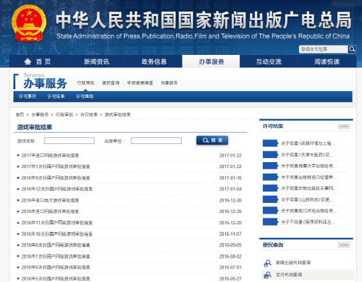
Task: Click blue arrow tag beside 关于同意《天津中医药》
Action: (270, 155)
